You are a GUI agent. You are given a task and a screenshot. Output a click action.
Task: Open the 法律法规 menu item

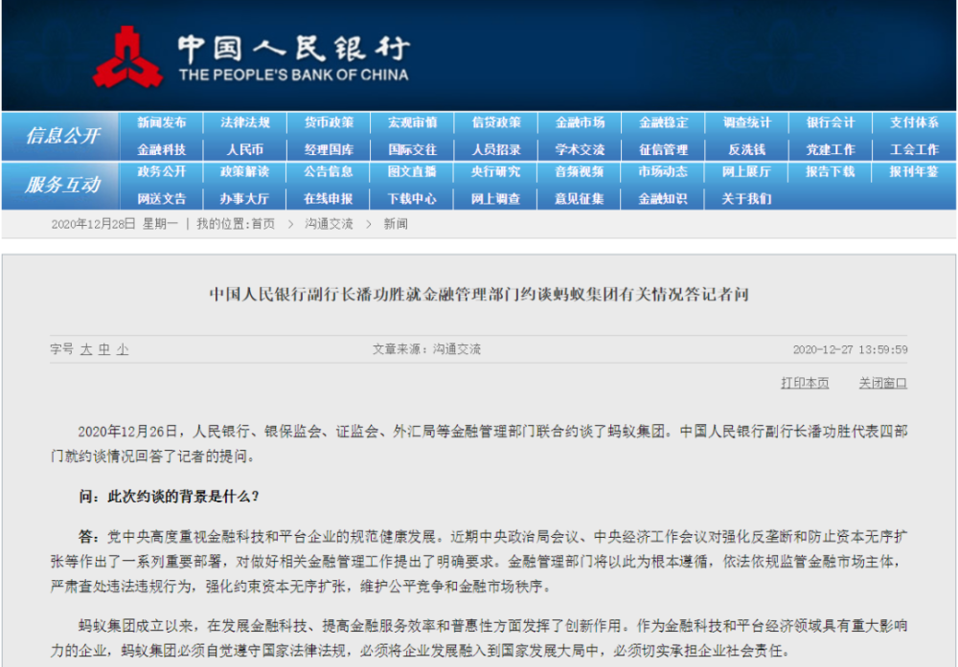245,122
